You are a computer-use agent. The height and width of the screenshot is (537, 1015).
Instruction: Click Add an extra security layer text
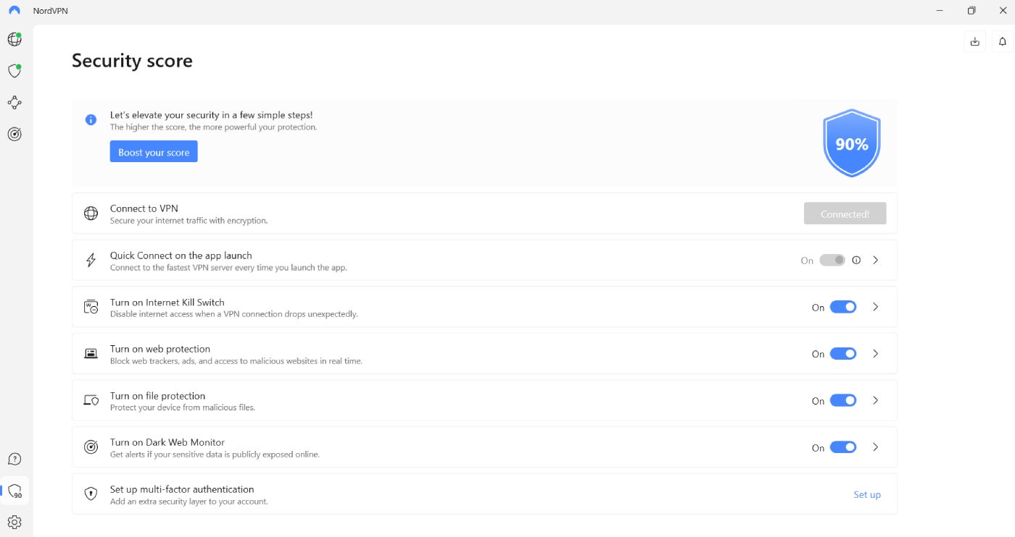point(189,502)
